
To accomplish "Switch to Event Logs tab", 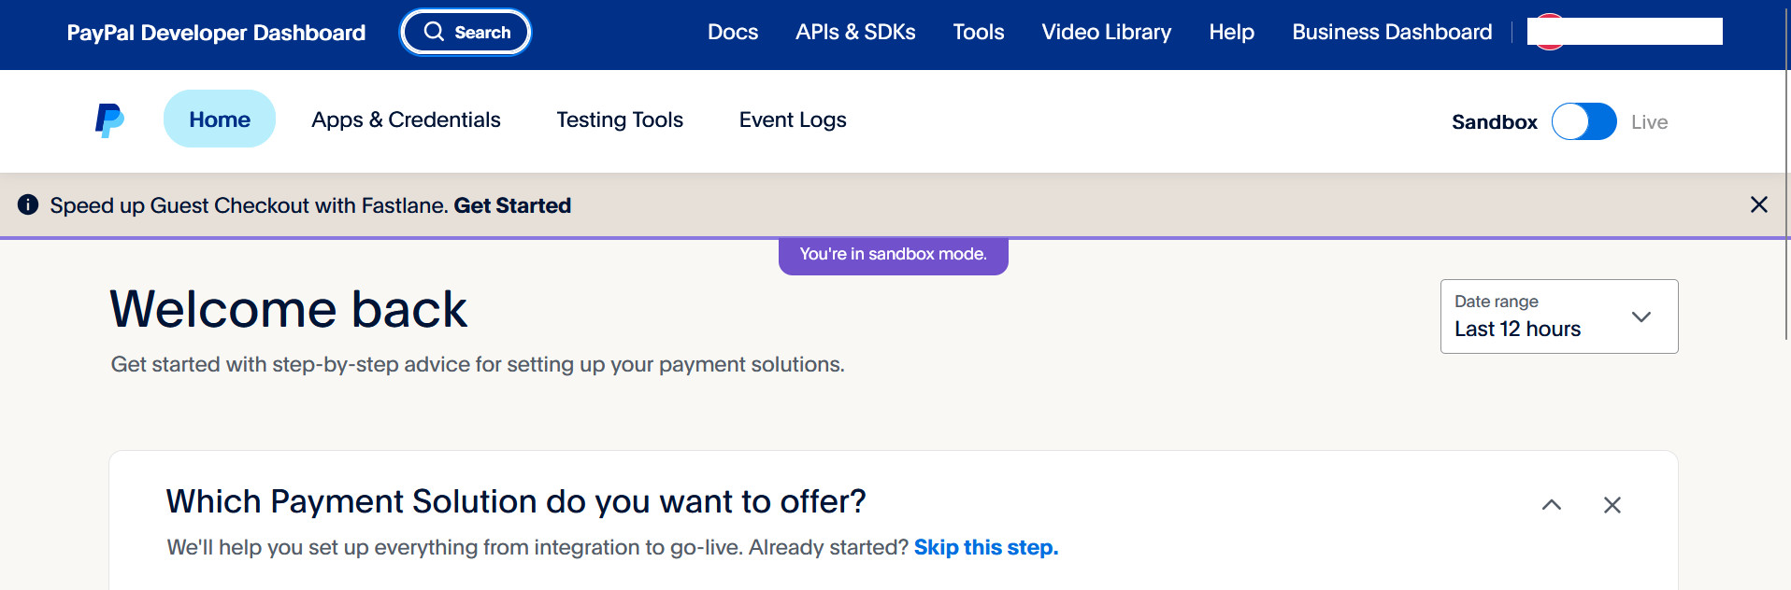I will tap(793, 119).
